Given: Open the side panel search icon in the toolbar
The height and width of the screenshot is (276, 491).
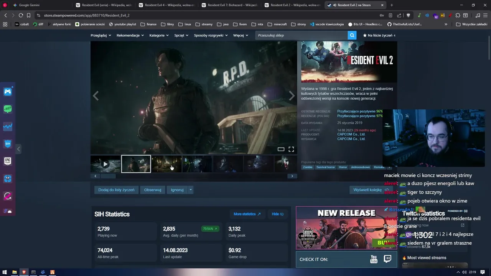Looking at the screenshot, I should click(x=466, y=15).
